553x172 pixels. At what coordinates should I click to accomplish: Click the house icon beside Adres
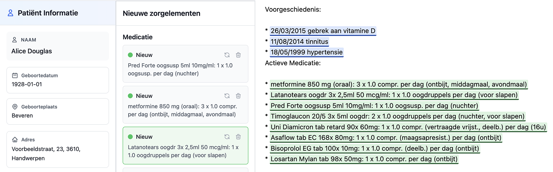15,140
